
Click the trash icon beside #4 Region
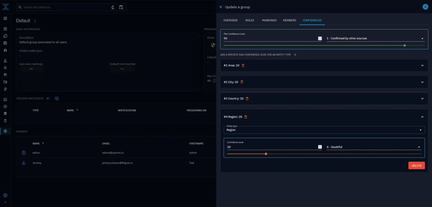246,117
